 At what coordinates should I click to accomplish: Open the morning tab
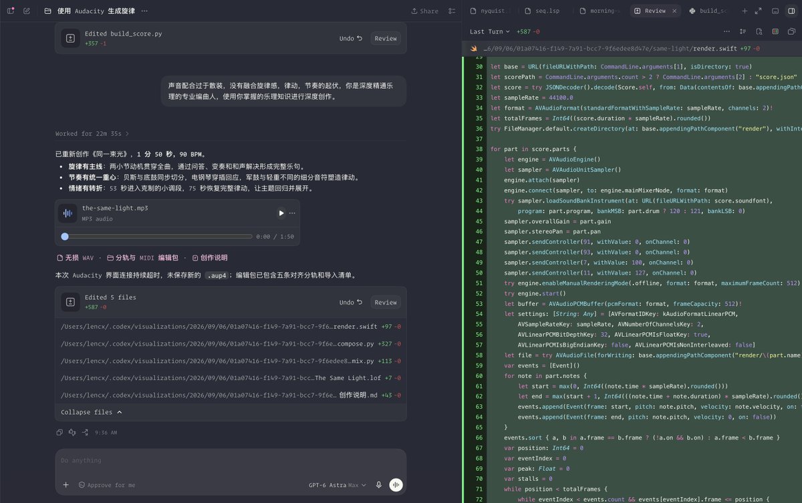(599, 11)
